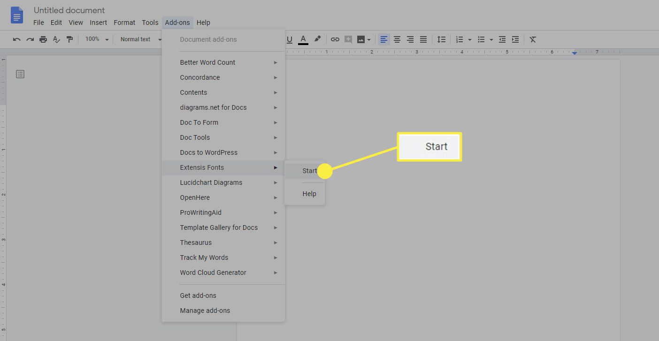This screenshot has height=341, width=659.
Task: Click the Add-ons menu
Action: click(x=177, y=23)
